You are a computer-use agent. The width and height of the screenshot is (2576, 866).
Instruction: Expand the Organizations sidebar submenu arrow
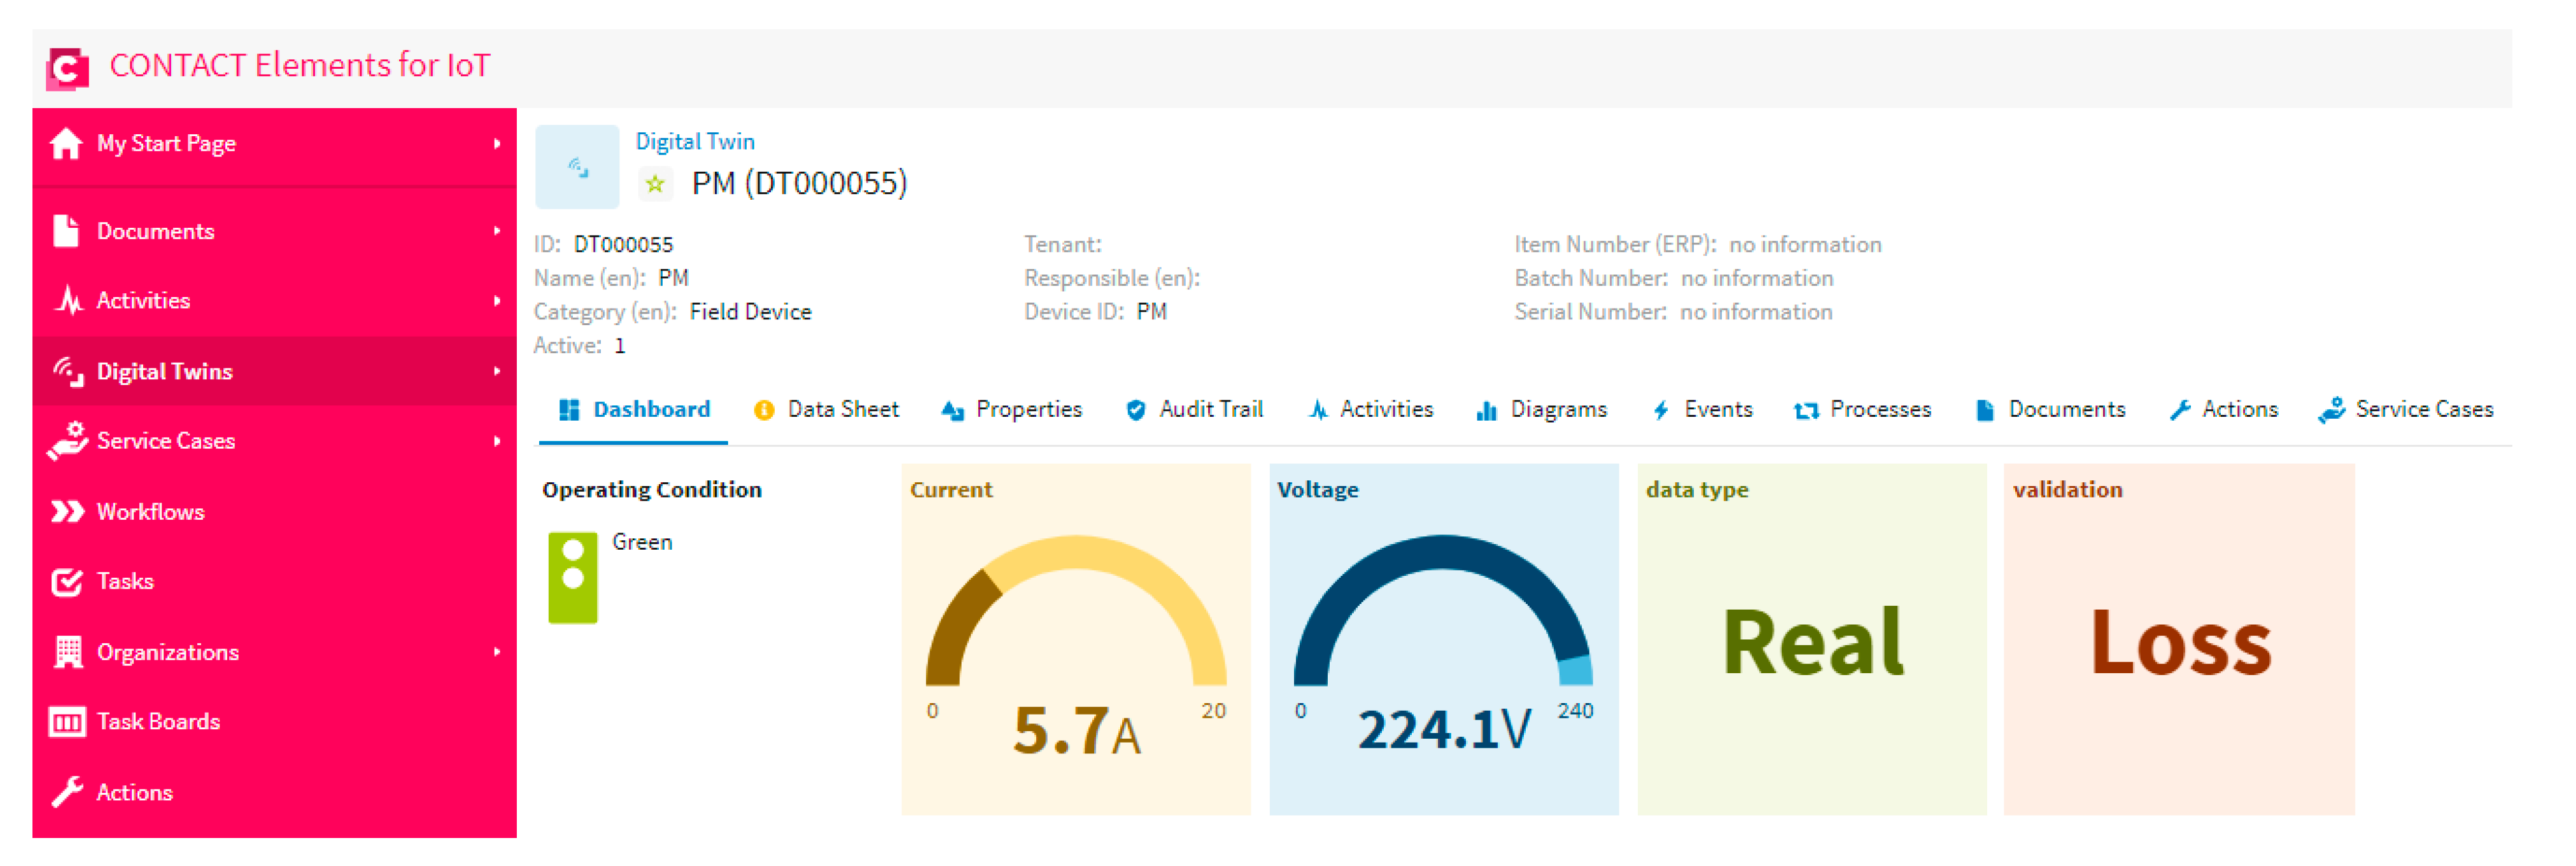click(497, 653)
